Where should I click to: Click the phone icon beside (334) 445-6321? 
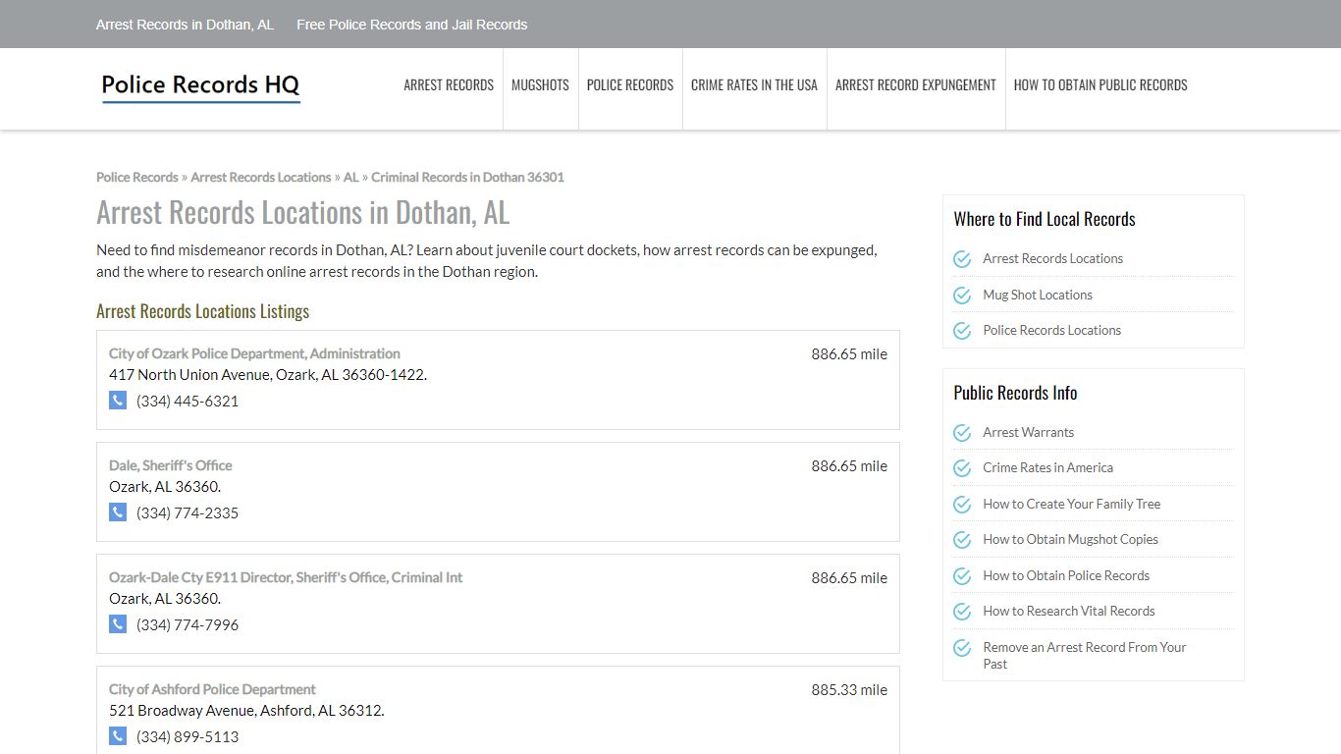(118, 401)
